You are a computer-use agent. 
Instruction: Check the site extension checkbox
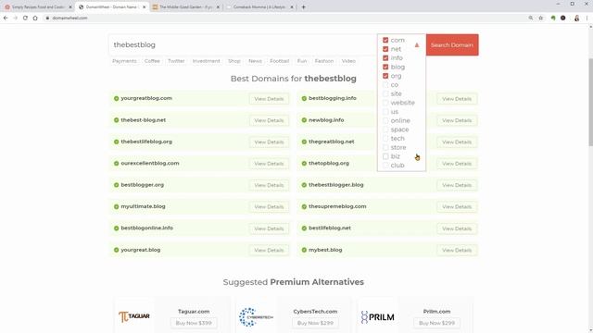pyautogui.click(x=385, y=93)
